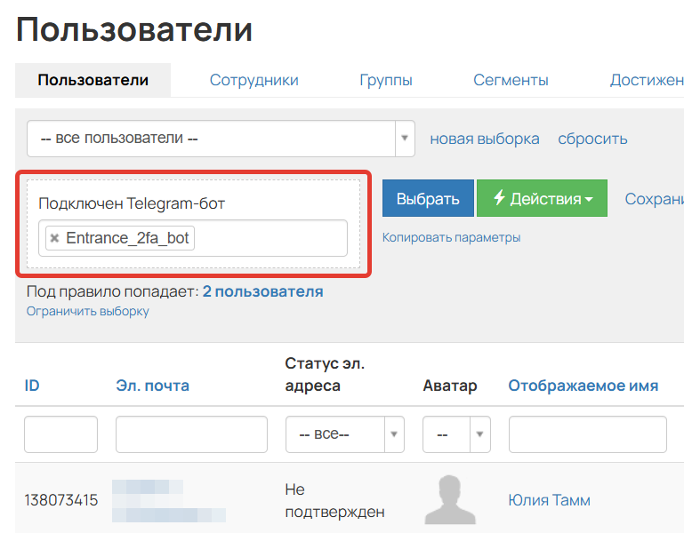The height and width of the screenshot is (533, 684).
Task: Focus the Эл. почта filter field
Action: 191,434
